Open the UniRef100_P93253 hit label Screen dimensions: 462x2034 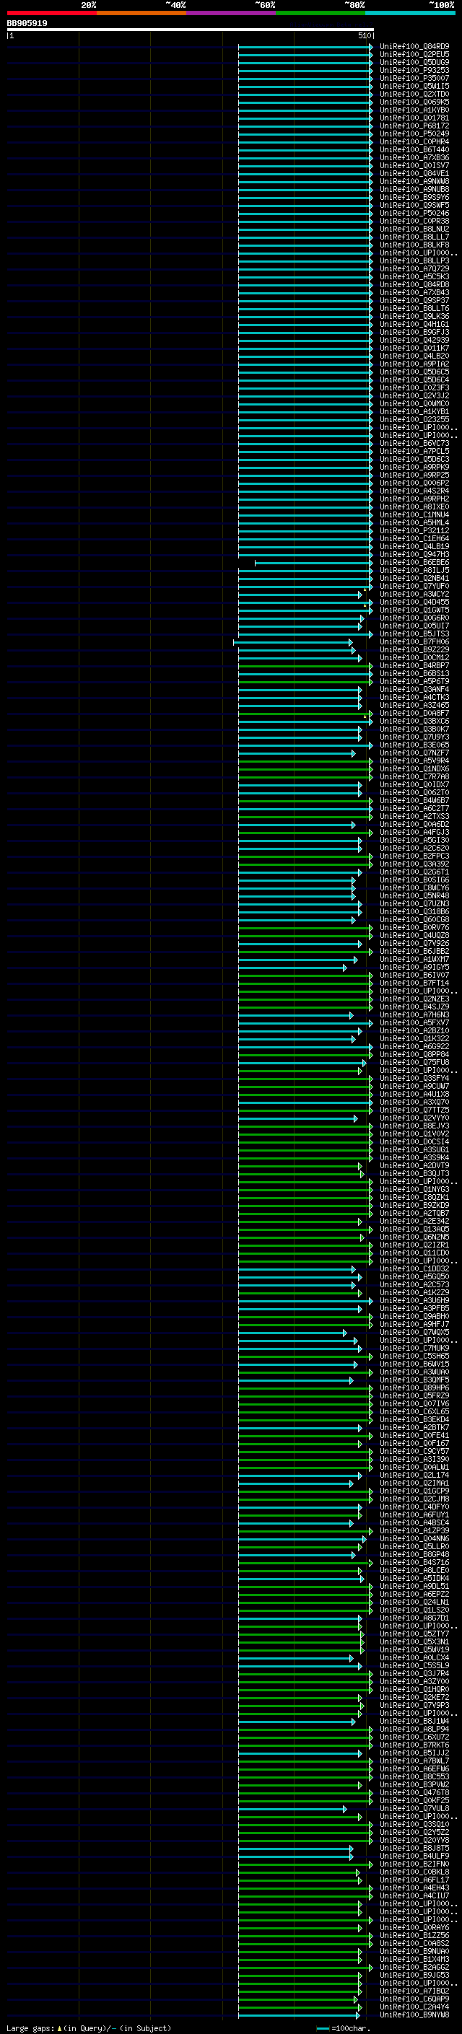414,70
